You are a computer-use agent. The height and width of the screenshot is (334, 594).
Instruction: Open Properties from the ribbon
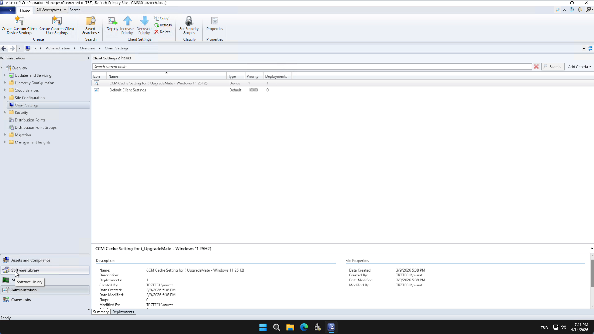(214, 24)
